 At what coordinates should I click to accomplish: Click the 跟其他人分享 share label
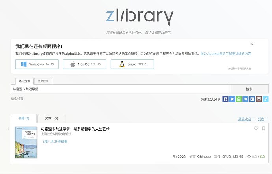[211, 99]
